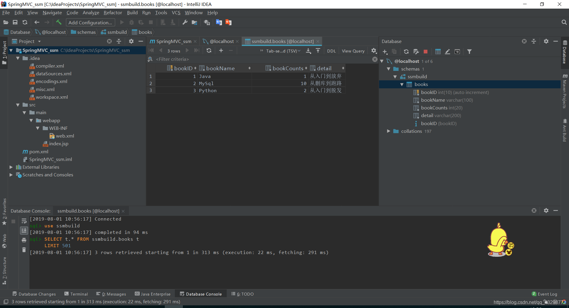Click the Edit Source pencil icon
569x308 pixels.
pyautogui.click(x=447, y=52)
